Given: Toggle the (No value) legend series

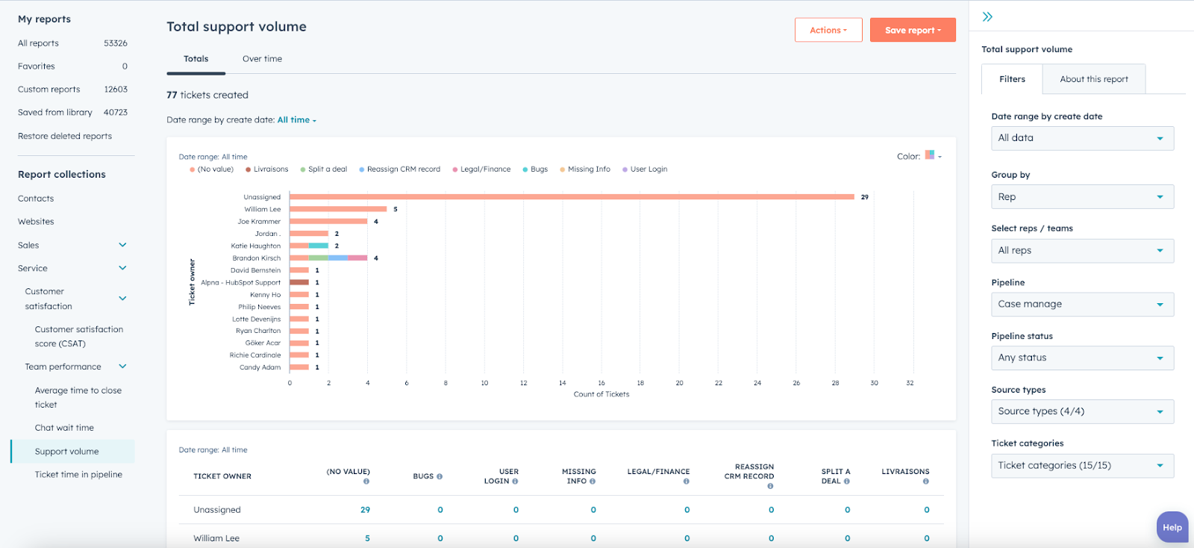Looking at the screenshot, I should click(212, 169).
